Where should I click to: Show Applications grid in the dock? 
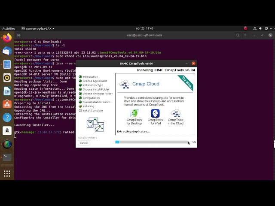click(7, 173)
